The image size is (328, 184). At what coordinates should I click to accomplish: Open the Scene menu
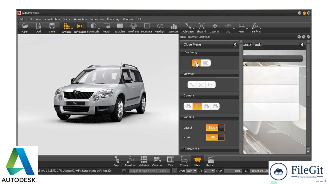pyautogui.click(x=67, y=19)
